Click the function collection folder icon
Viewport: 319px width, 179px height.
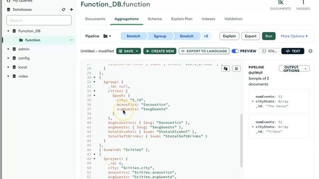pos(21,40)
